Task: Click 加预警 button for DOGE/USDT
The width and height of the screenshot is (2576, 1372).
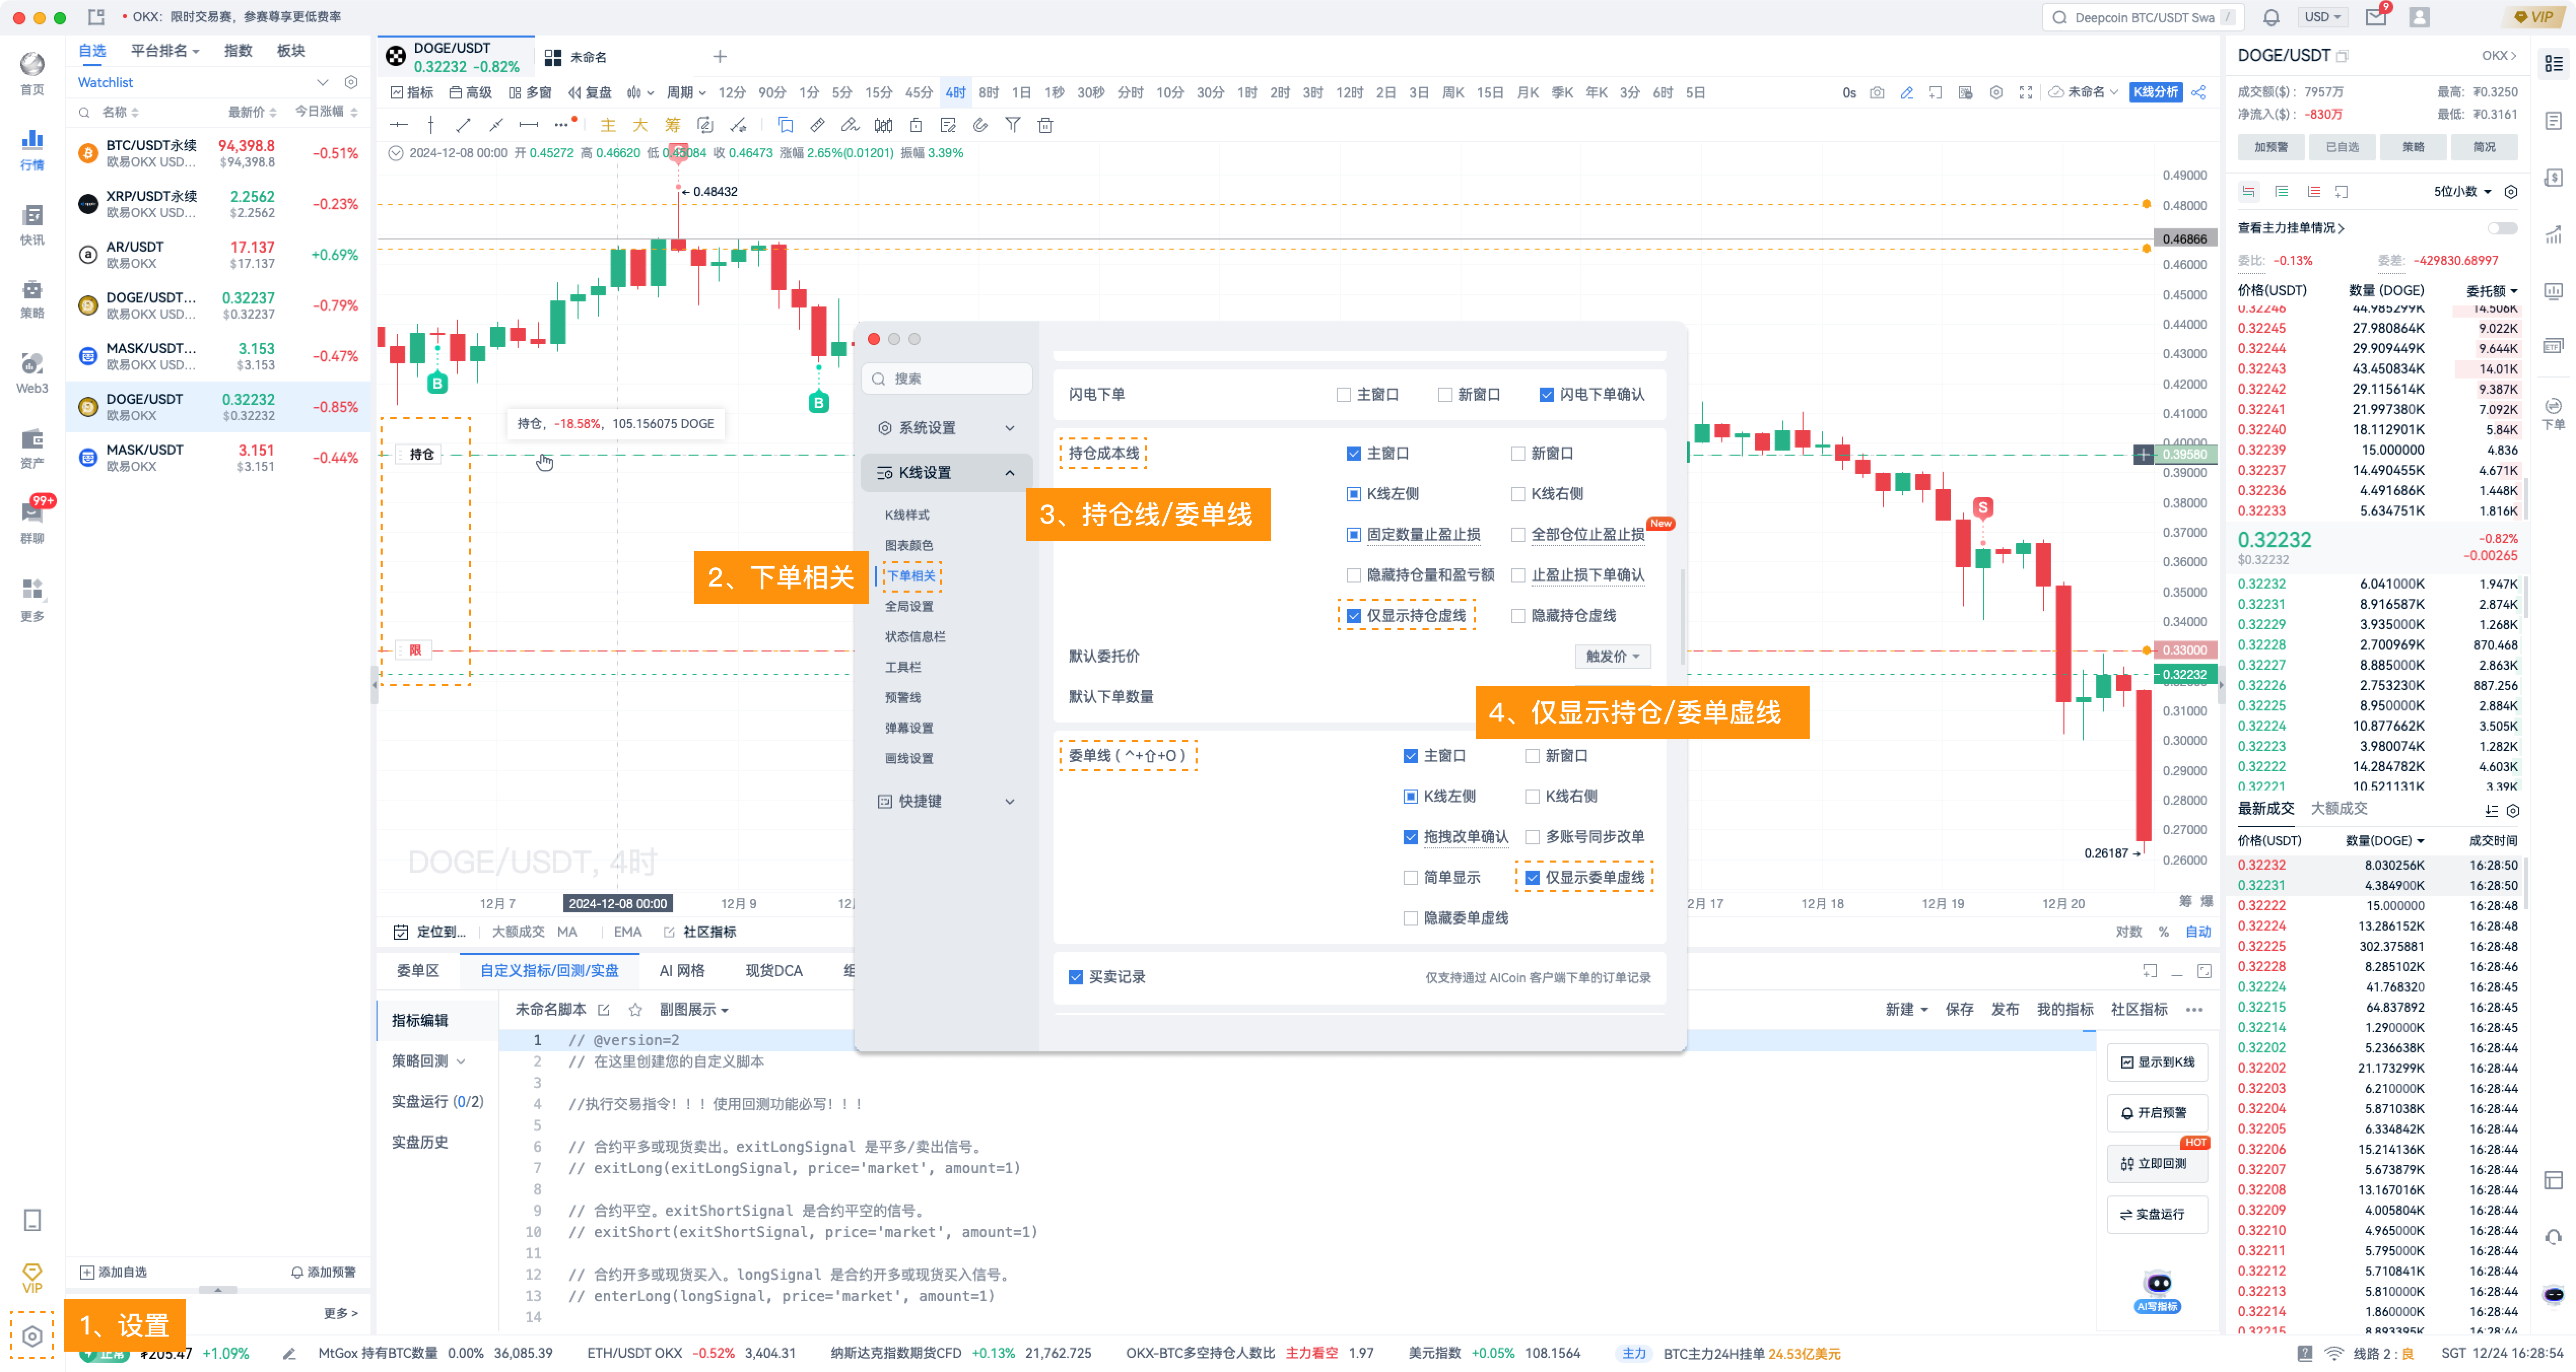Action: [2271, 147]
